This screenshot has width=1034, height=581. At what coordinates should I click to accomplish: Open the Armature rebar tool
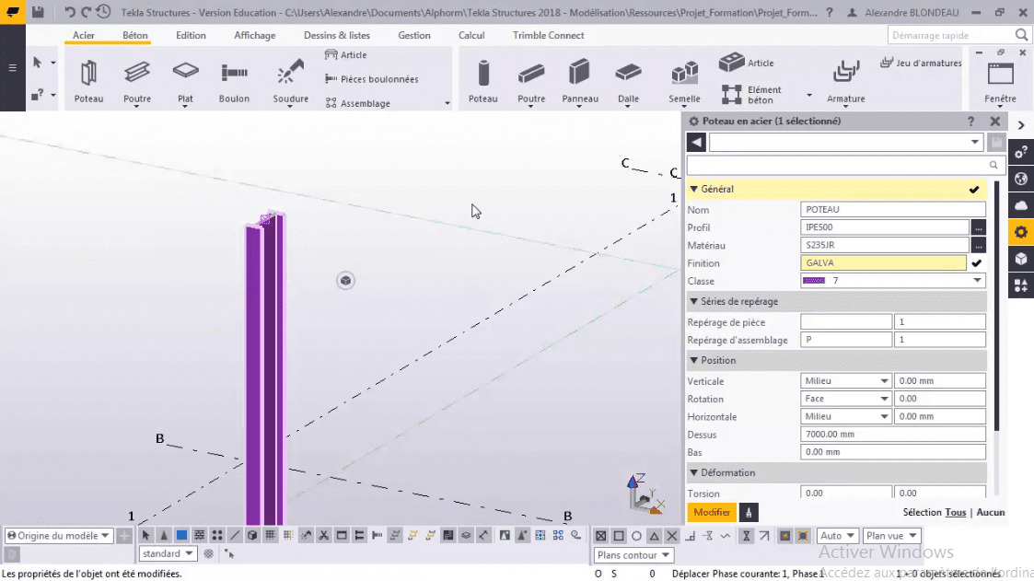pos(845,81)
